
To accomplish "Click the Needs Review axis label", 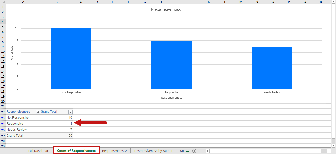I will click(272, 92).
